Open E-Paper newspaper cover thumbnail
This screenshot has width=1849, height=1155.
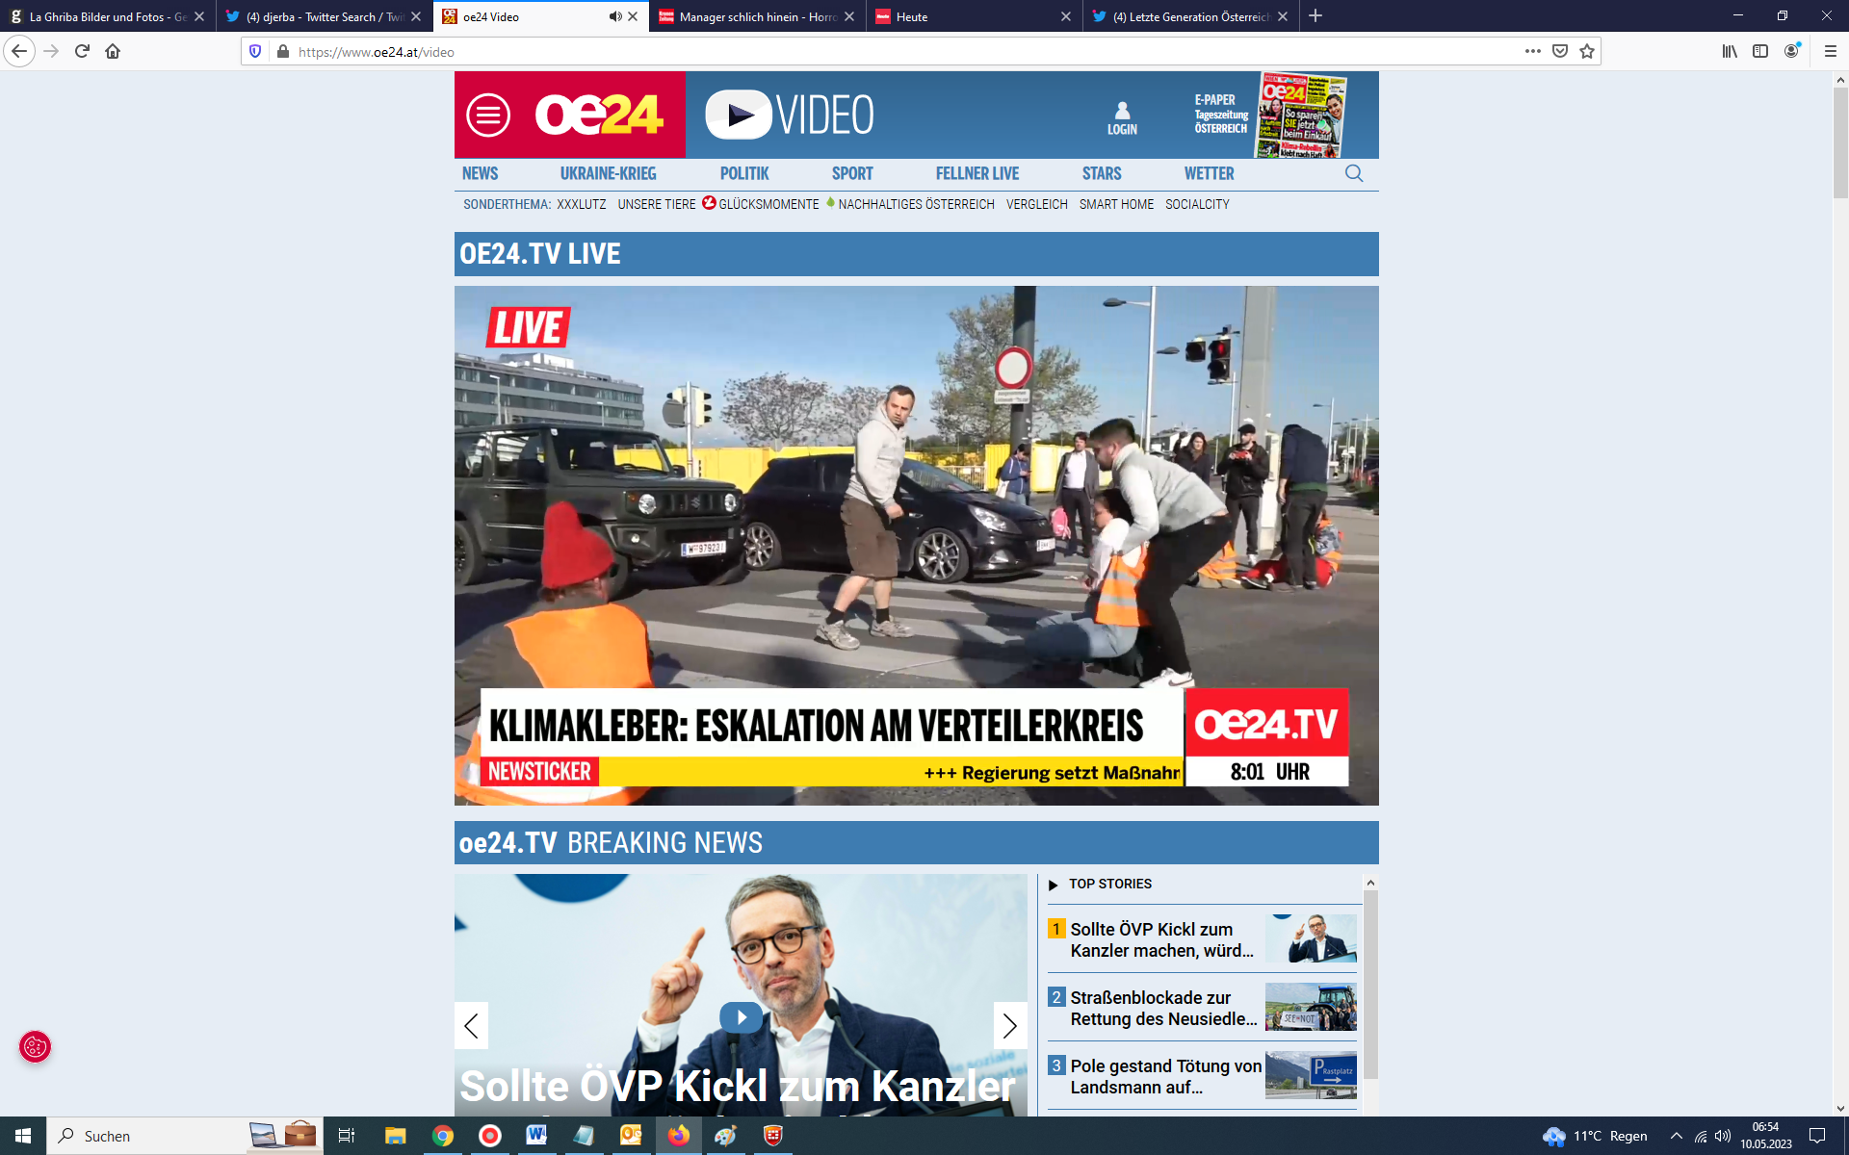click(x=1302, y=115)
